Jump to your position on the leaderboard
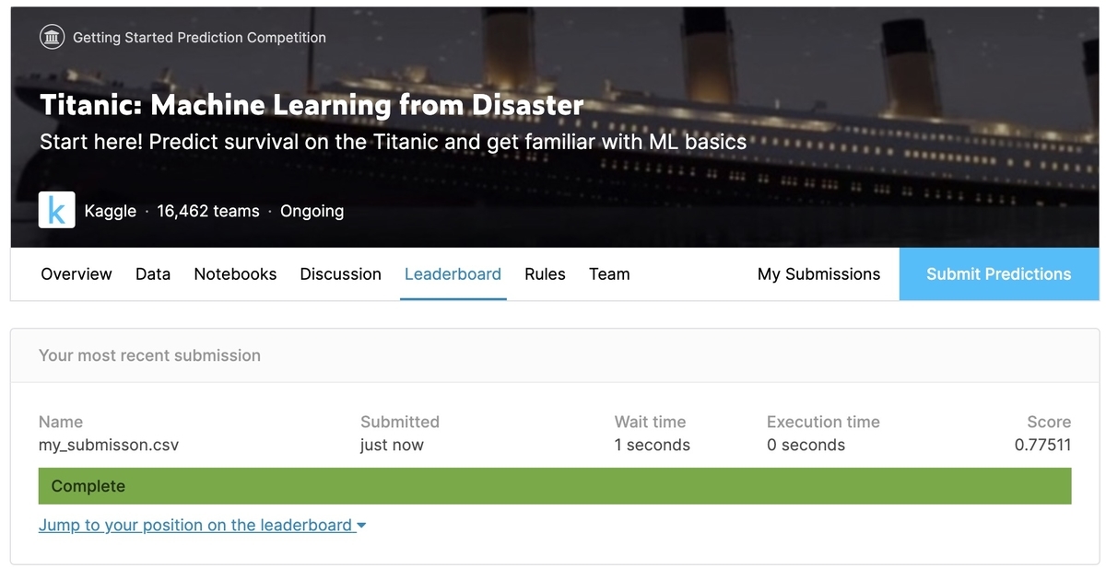This screenshot has height=580, width=1106. [x=195, y=525]
